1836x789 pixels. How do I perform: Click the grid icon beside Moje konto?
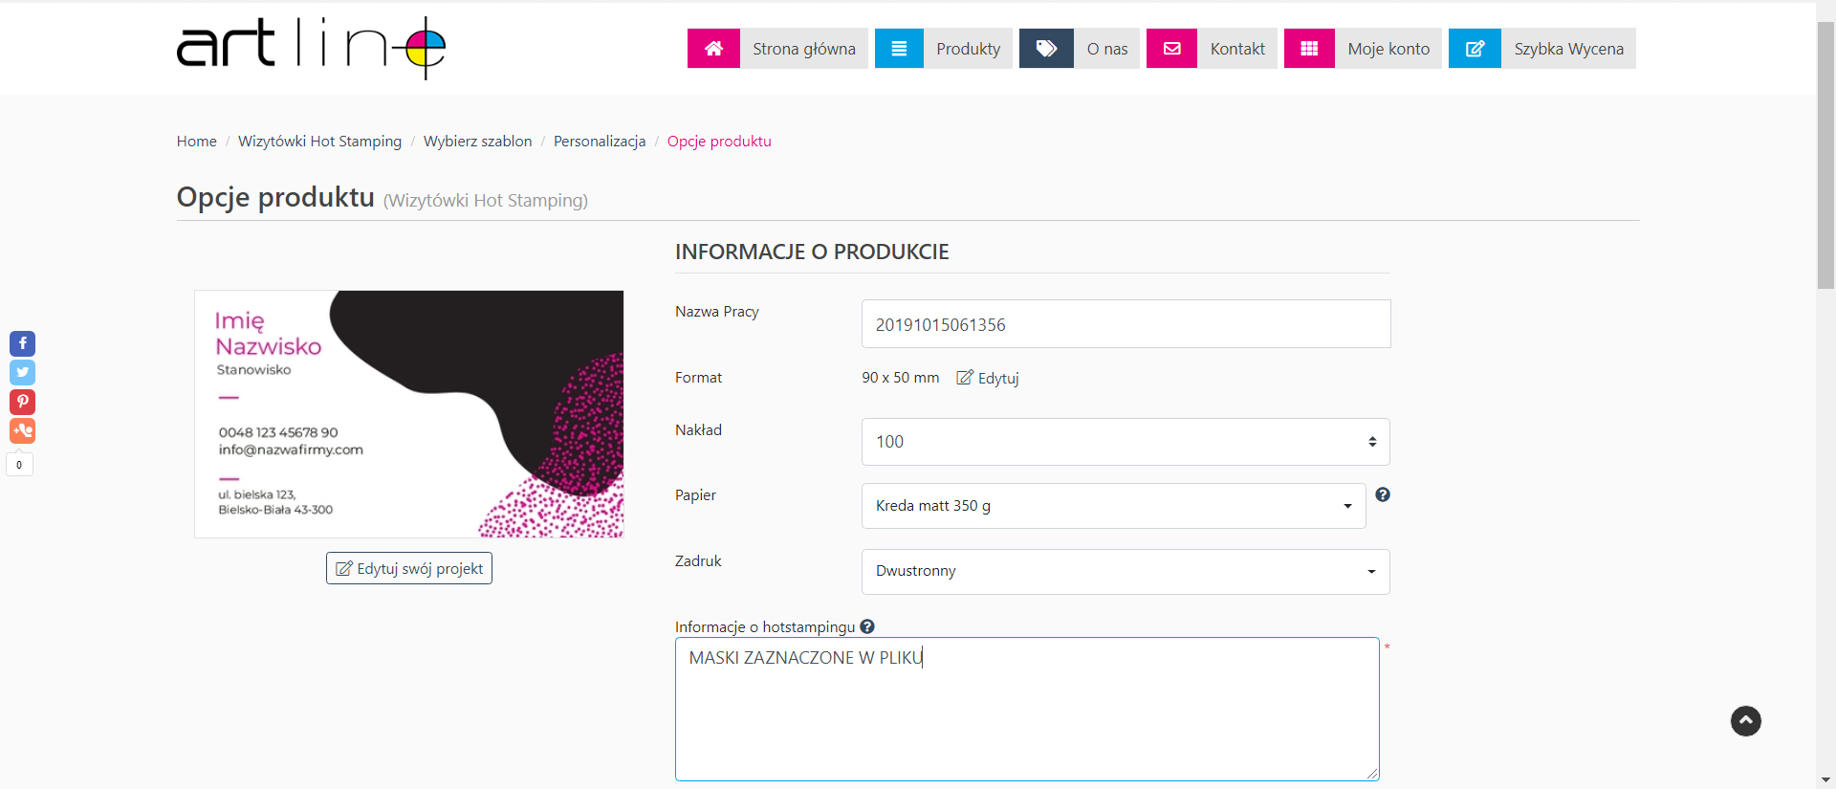click(1309, 49)
